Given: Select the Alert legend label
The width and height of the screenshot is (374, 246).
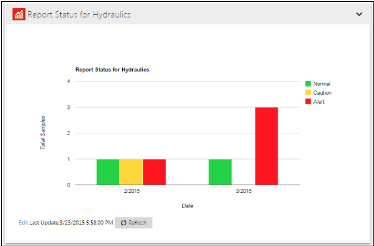Looking at the screenshot, I should click(319, 102).
